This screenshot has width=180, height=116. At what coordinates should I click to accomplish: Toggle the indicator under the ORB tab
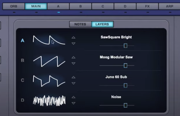14,12
